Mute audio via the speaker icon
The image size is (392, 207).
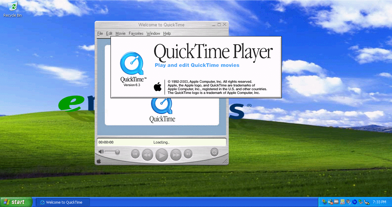point(100,152)
